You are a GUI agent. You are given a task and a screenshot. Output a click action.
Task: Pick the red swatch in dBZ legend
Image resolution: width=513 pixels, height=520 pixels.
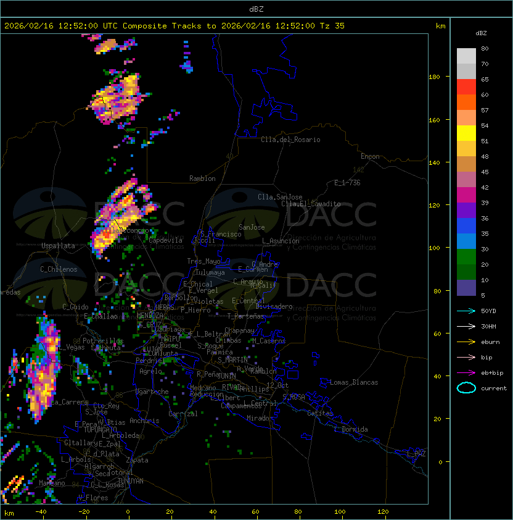(466, 87)
